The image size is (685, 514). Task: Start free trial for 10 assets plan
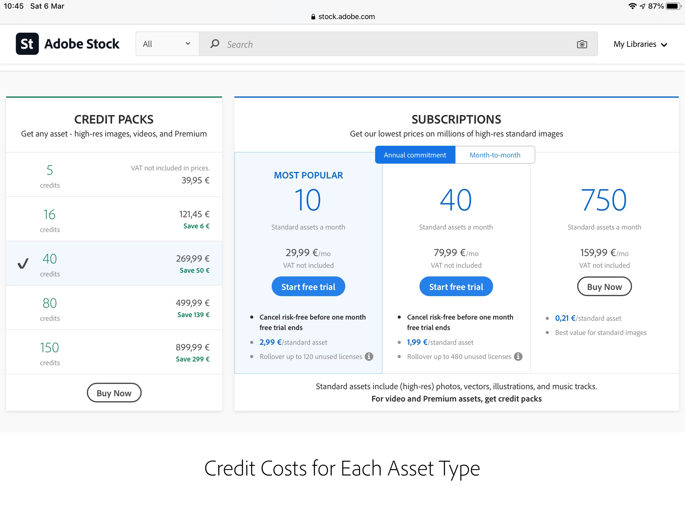(x=308, y=287)
